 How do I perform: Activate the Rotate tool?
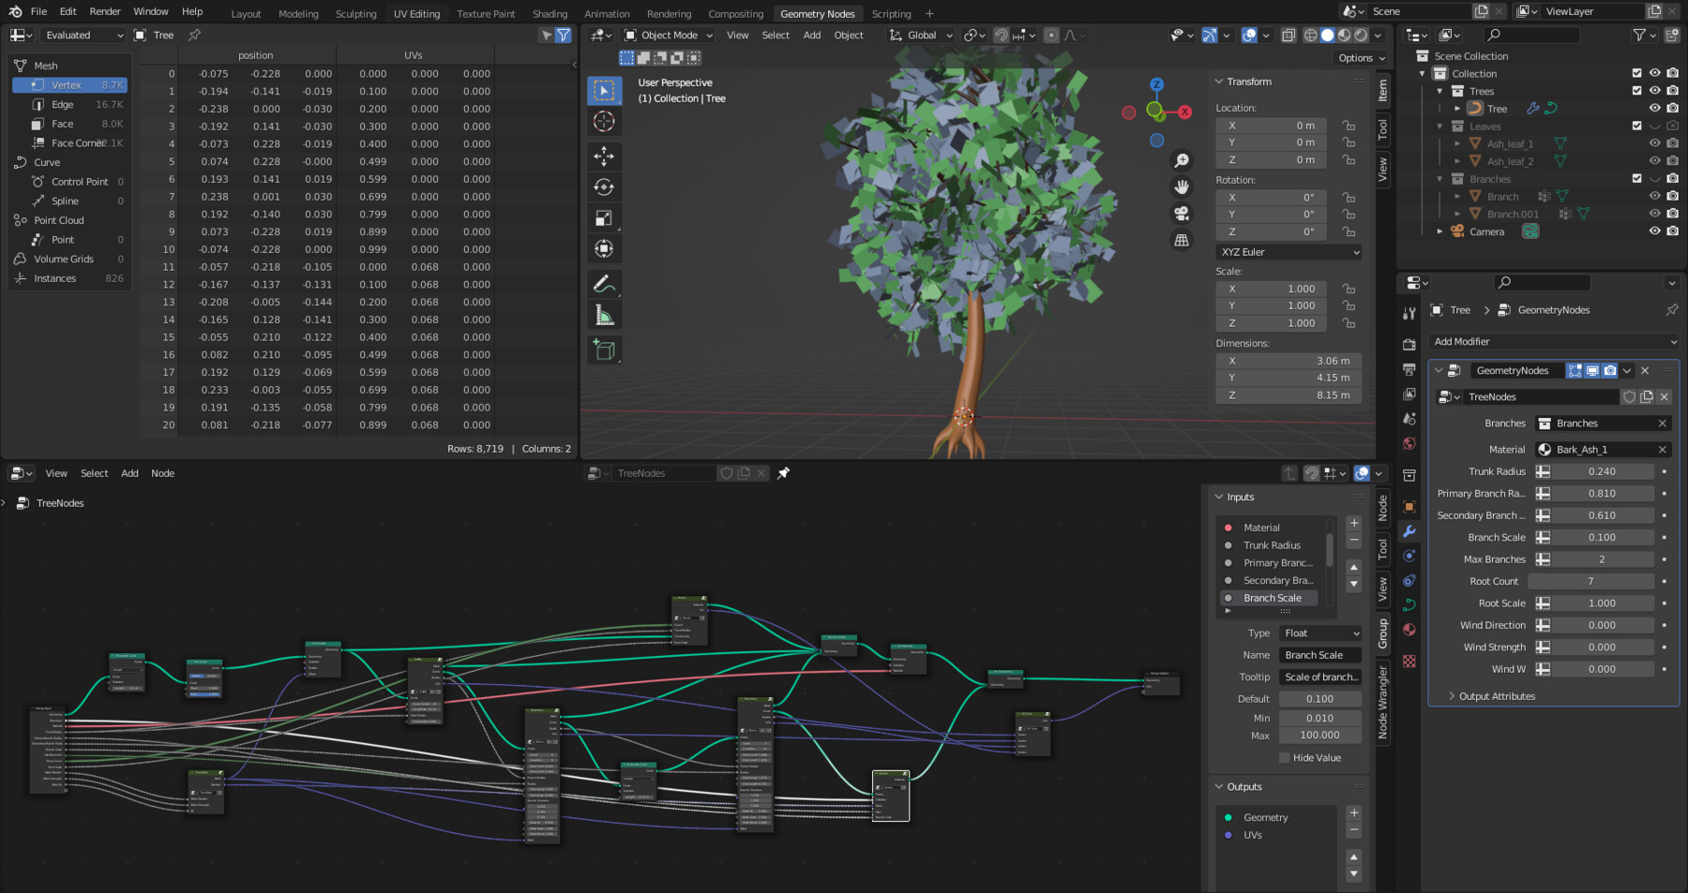[x=605, y=186]
